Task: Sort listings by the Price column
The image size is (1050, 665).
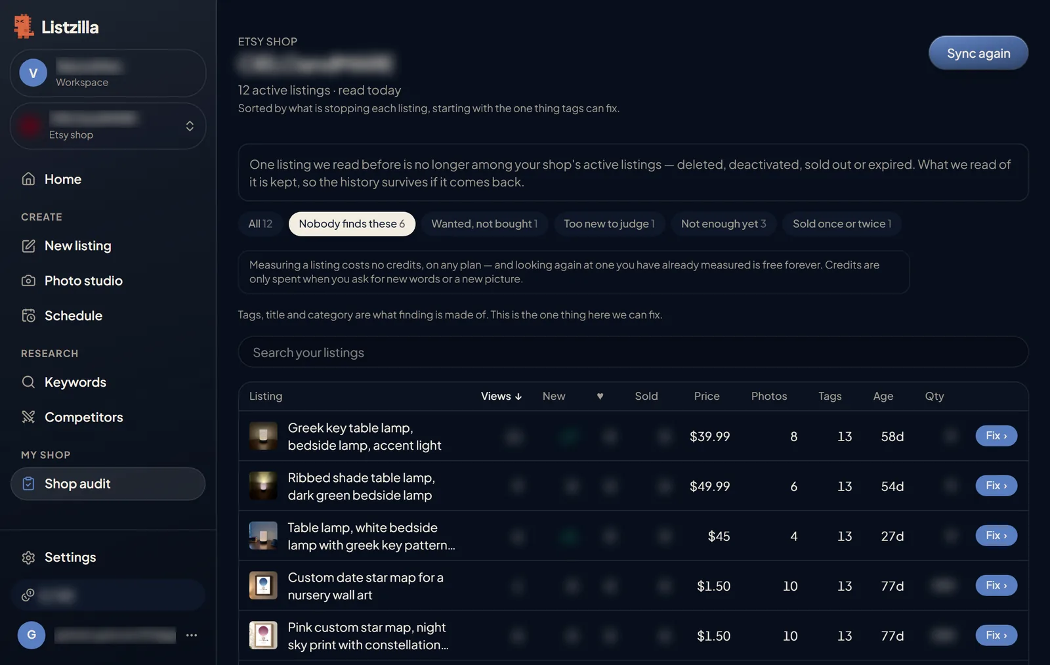Action: point(707,397)
